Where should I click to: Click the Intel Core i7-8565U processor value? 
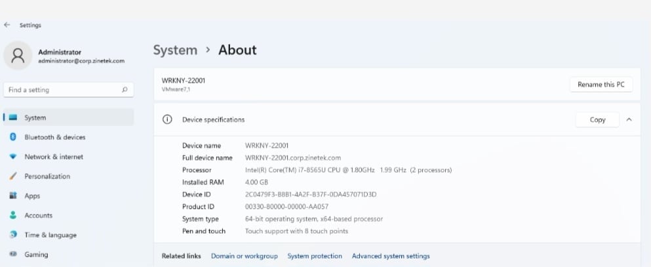348,170
